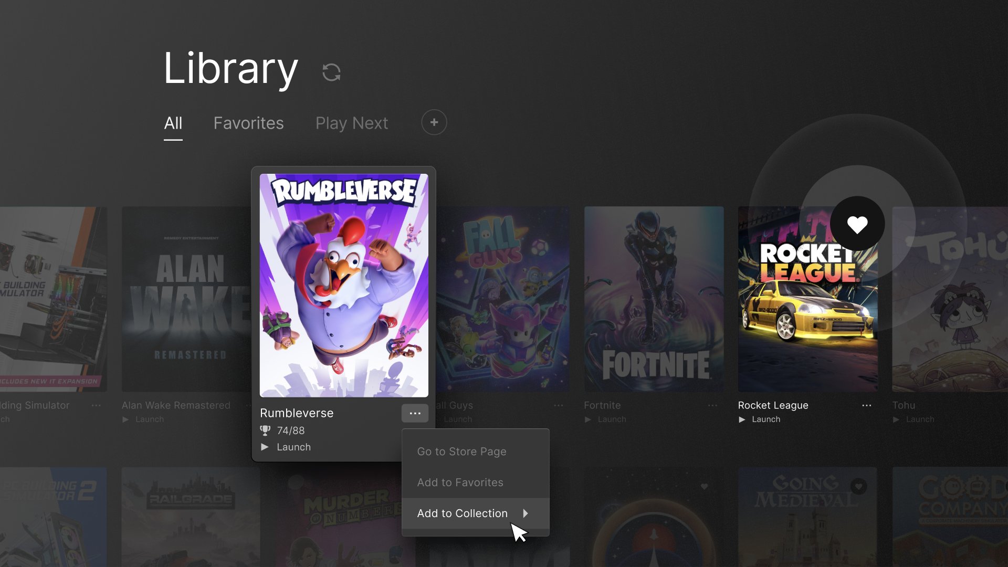Click the add new collection plus icon
The width and height of the screenshot is (1008, 567).
[433, 122]
